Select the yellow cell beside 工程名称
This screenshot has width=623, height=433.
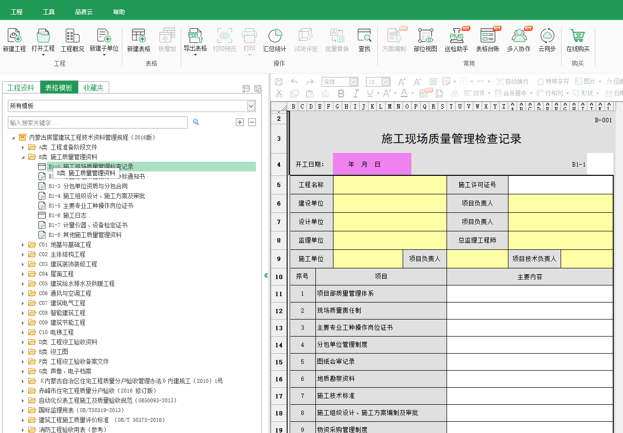[390, 185]
